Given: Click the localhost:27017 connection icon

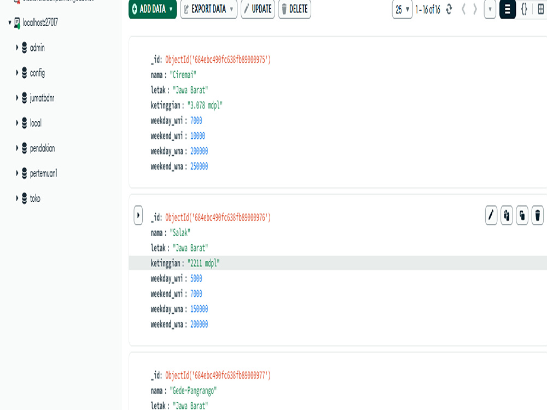Looking at the screenshot, I should (x=17, y=23).
